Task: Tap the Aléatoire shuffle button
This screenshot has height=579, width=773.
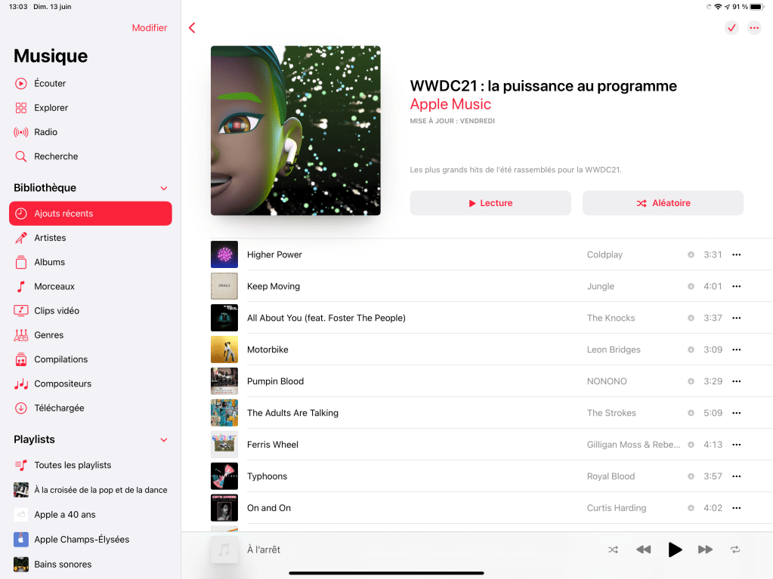Action: (x=663, y=203)
